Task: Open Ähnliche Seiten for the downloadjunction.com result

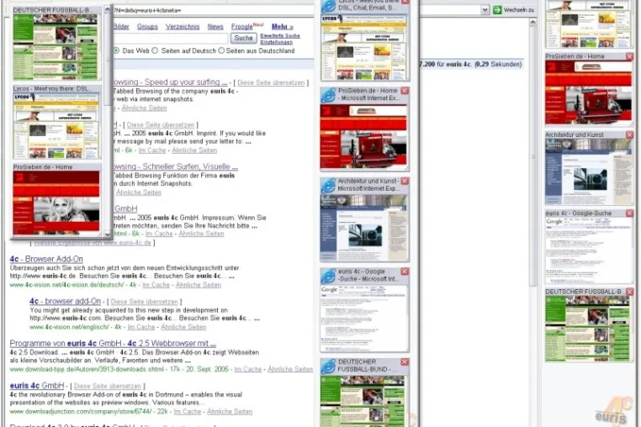Action: pyautogui.click(x=230, y=412)
